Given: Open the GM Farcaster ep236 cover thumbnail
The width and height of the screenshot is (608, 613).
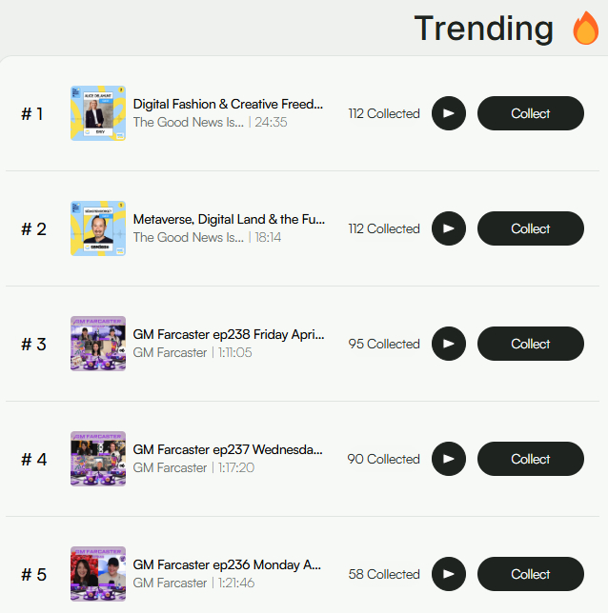Looking at the screenshot, I should click(98, 574).
